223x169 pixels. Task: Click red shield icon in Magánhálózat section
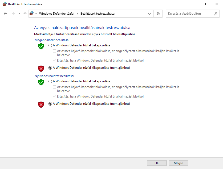point(41,69)
